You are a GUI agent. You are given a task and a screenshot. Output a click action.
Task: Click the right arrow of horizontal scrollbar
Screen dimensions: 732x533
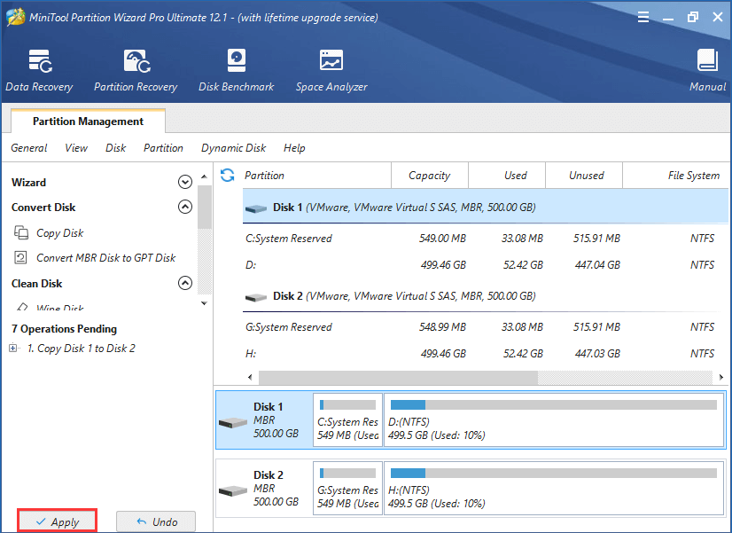point(721,377)
